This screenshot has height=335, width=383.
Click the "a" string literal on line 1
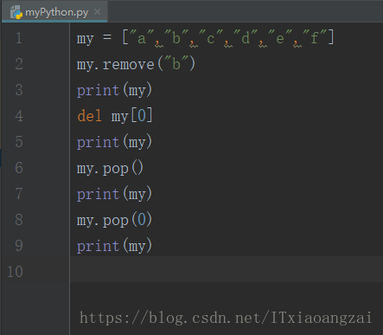[x=142, y=37]
